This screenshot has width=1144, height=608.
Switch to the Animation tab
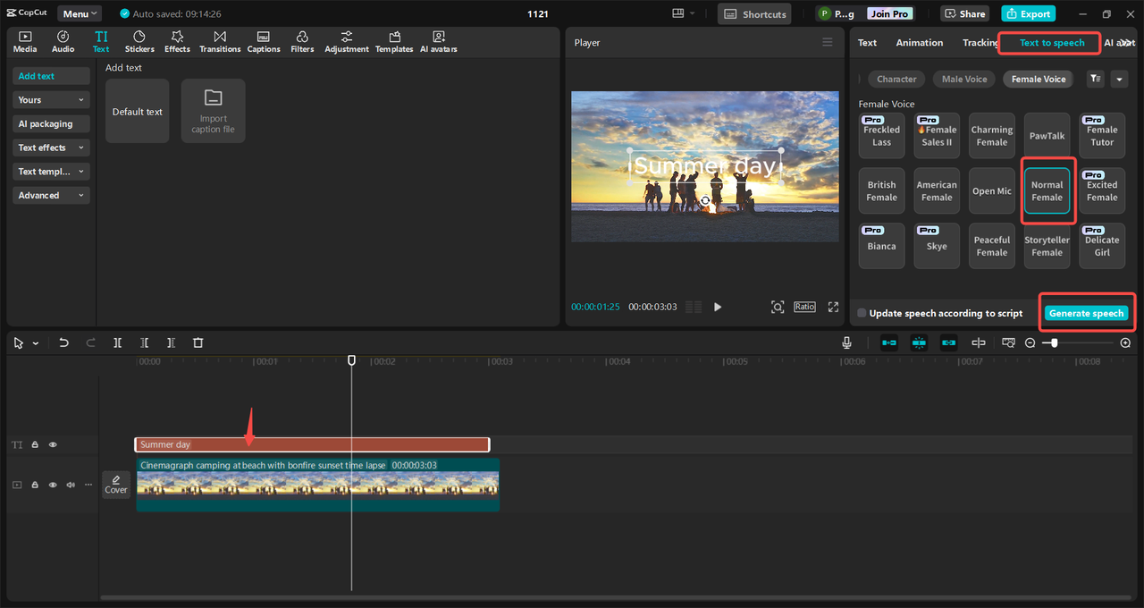click(919, 42)
